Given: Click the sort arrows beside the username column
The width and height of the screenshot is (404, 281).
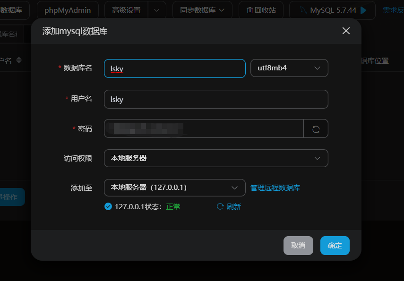Looking at the screenshot, I should coord(19,60).
